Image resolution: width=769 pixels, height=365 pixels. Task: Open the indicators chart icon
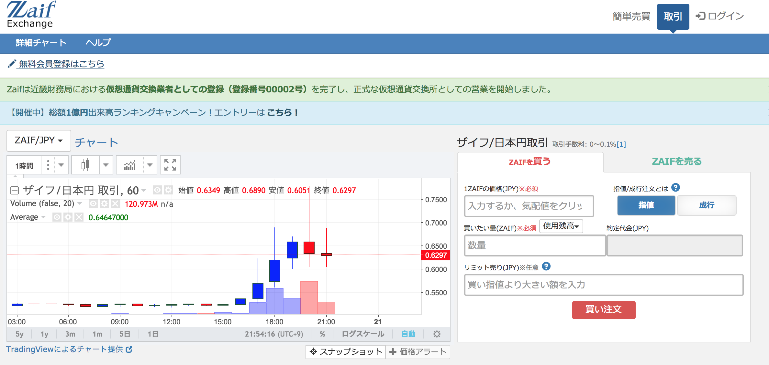point(130,165)
